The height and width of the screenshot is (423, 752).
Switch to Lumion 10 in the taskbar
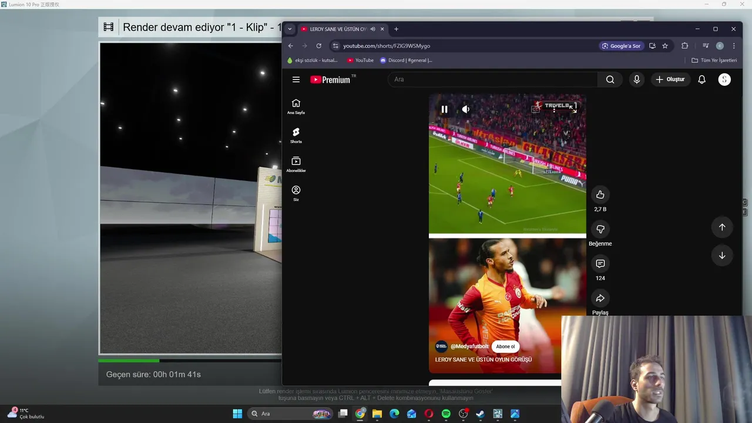click(x=498, y=414)
